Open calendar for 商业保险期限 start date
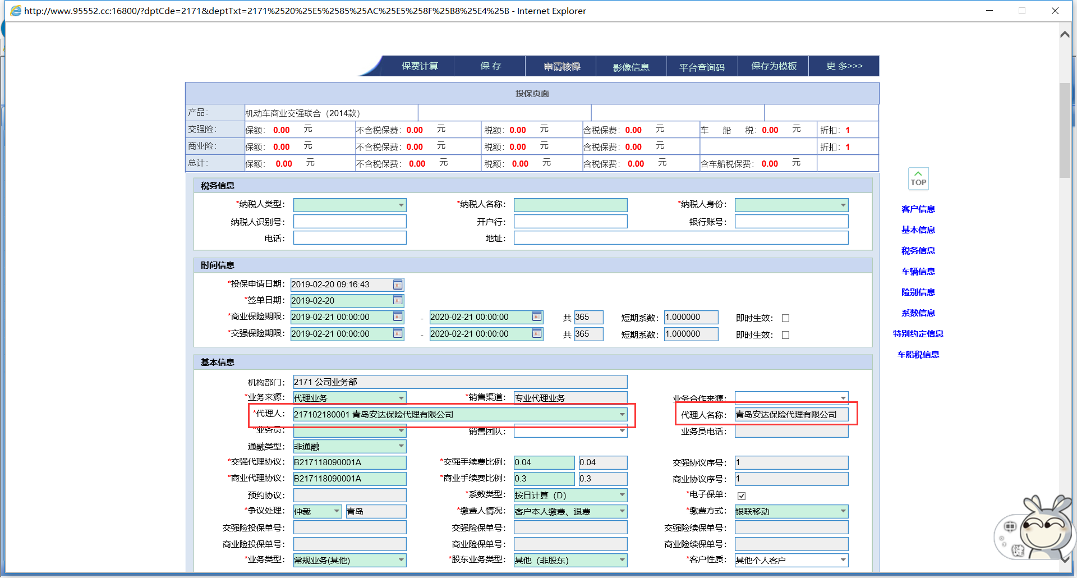Image resolution: width=1077 pixels, height=578 pixels. click(398, 317)
